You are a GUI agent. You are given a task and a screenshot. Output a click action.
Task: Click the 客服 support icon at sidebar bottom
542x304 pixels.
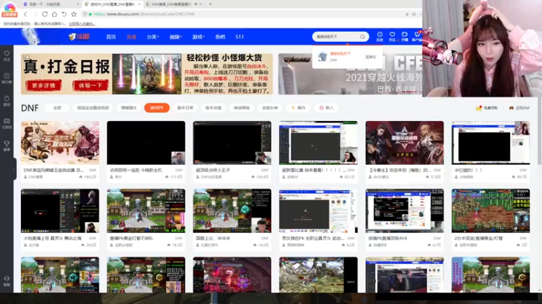(x=7, y=281)
